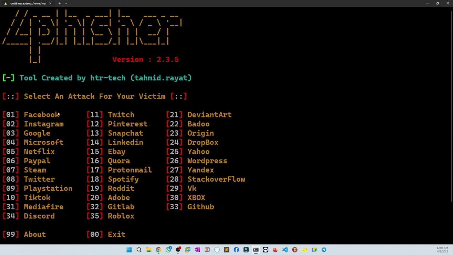The height and width of the screenshot is (255, 453).
Task: Focus the Windows Terminal taskbar icon
Action: 256,250
